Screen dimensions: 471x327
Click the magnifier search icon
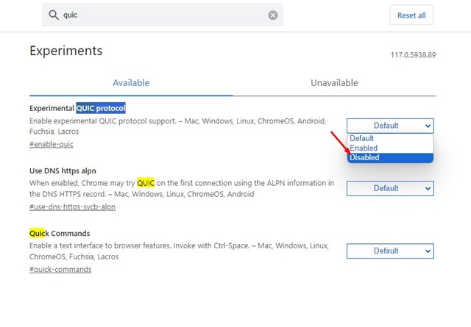pyautogui.click(x=54, y=15)
